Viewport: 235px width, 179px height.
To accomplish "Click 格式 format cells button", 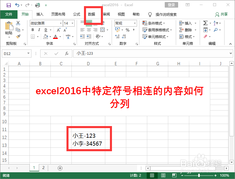I will (187, 37).
